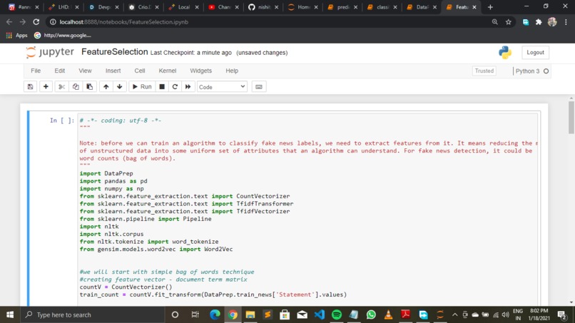Click the taskbar search box
The height and width of the screenshot is (323, 575).
[x=92, y=314]
